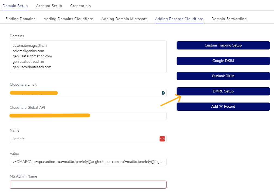Run the Google DKIM button
This screenshot has height=192, width=274.
point(223,61)
